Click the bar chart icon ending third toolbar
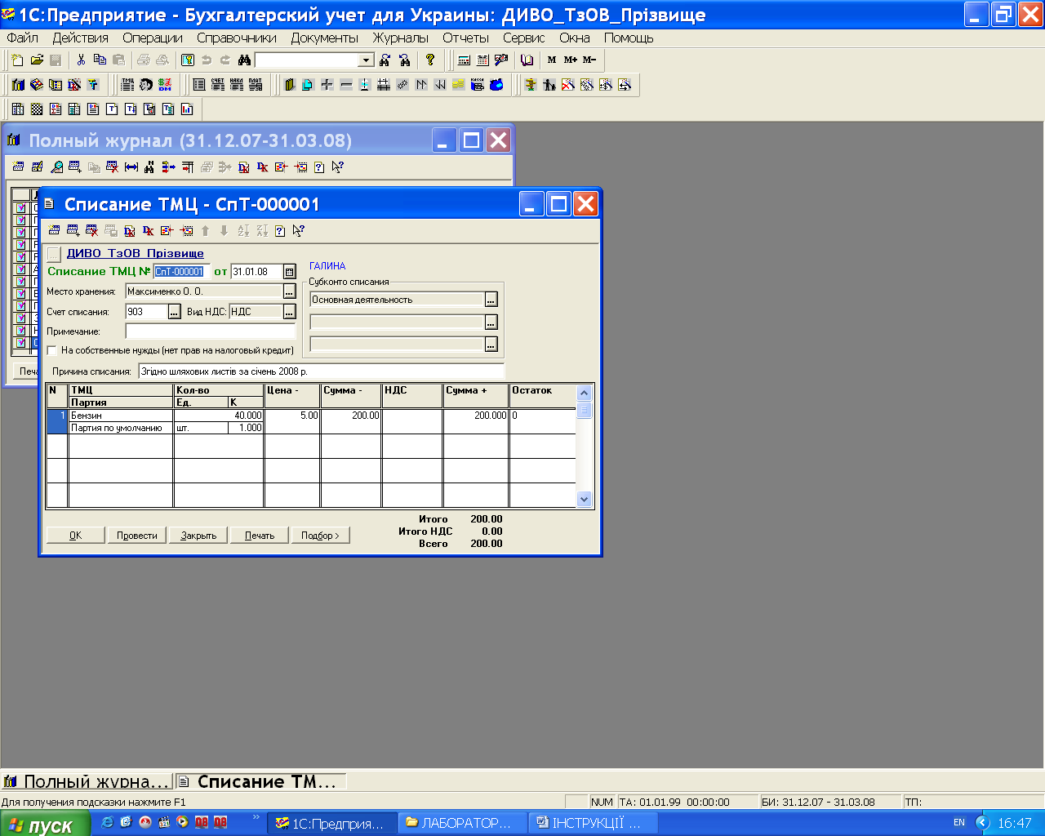Viewport: 1045px width, 836px height. click(187, 109)
